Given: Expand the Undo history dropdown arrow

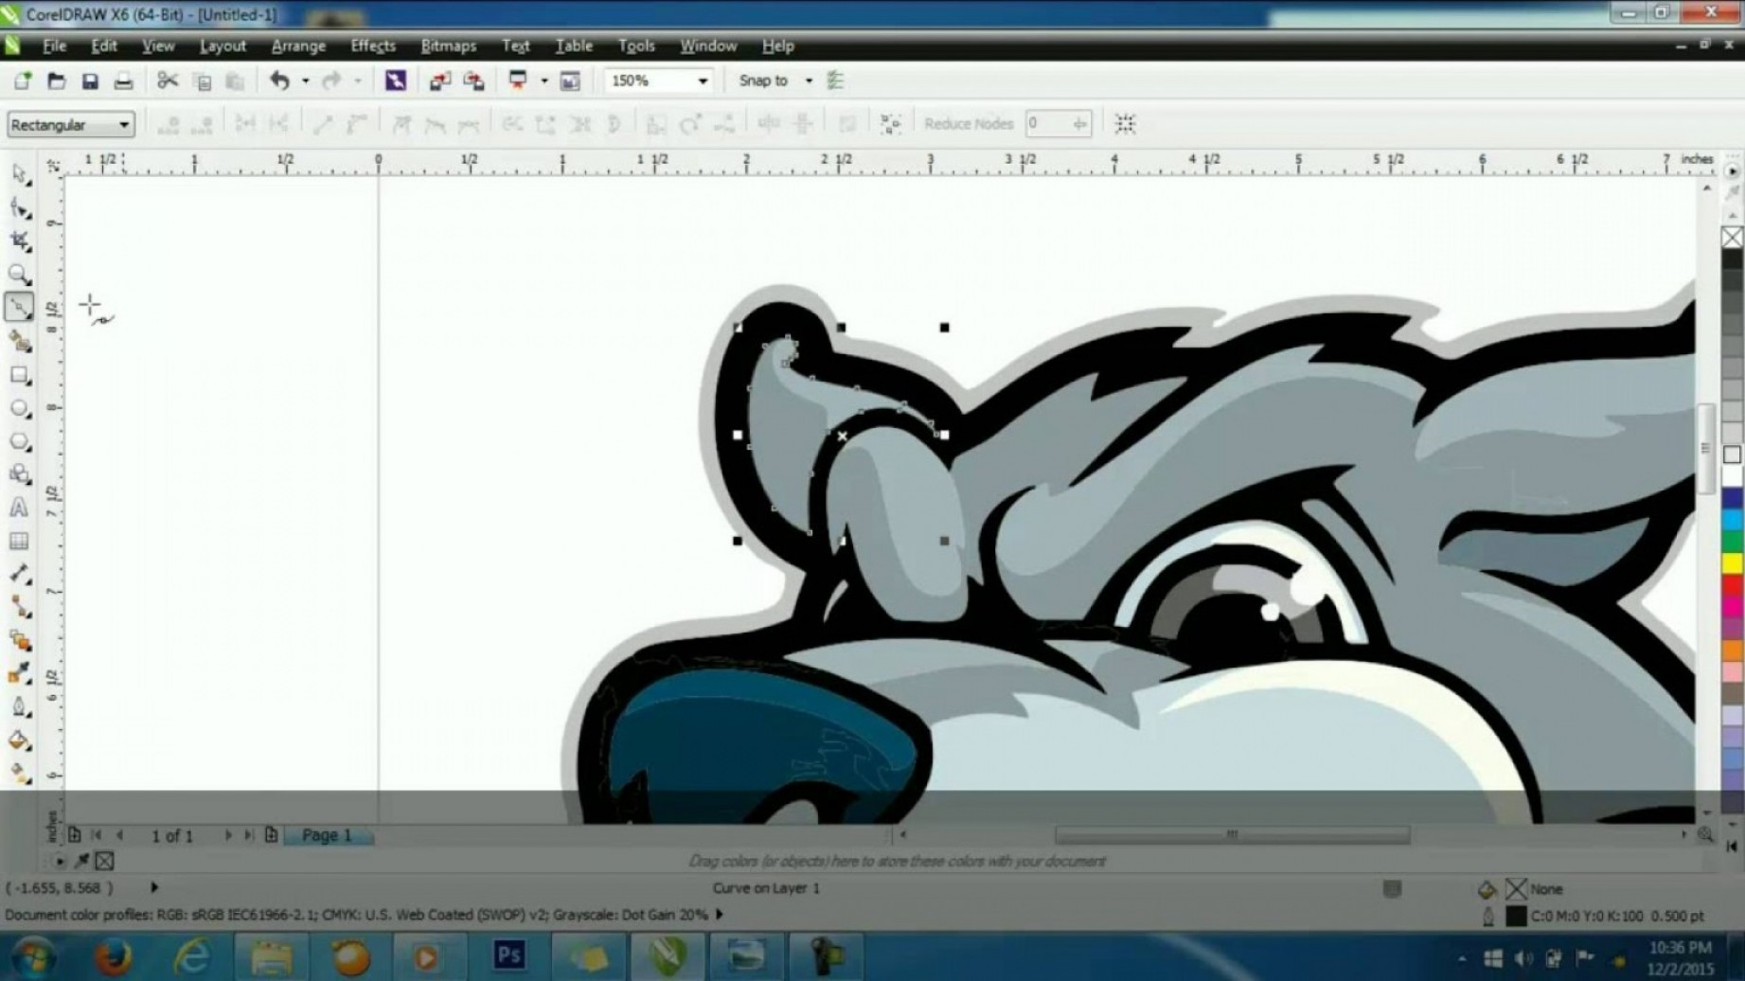Looking at the screenshot, I should click(x=305, y=81).
